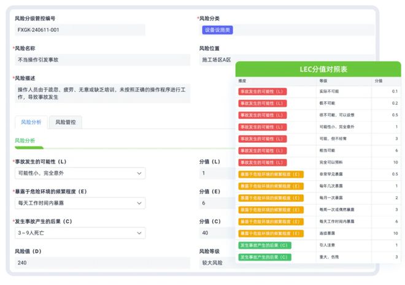The width and height of the screenshot is (405, 285).
Task: Click 完全可以预料 in the LEC table
Action: (x=331, y=162)
